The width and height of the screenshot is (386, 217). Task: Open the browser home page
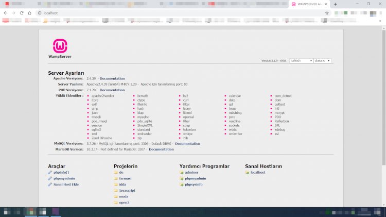tap(29, 13)
